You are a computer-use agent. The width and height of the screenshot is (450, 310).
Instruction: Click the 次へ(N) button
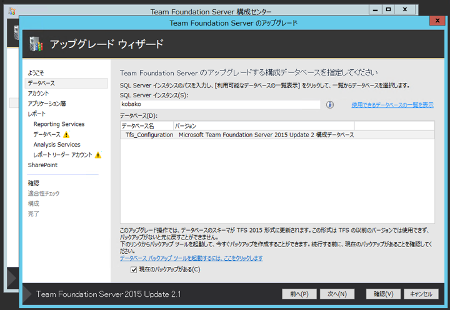(x=337, y=294)
